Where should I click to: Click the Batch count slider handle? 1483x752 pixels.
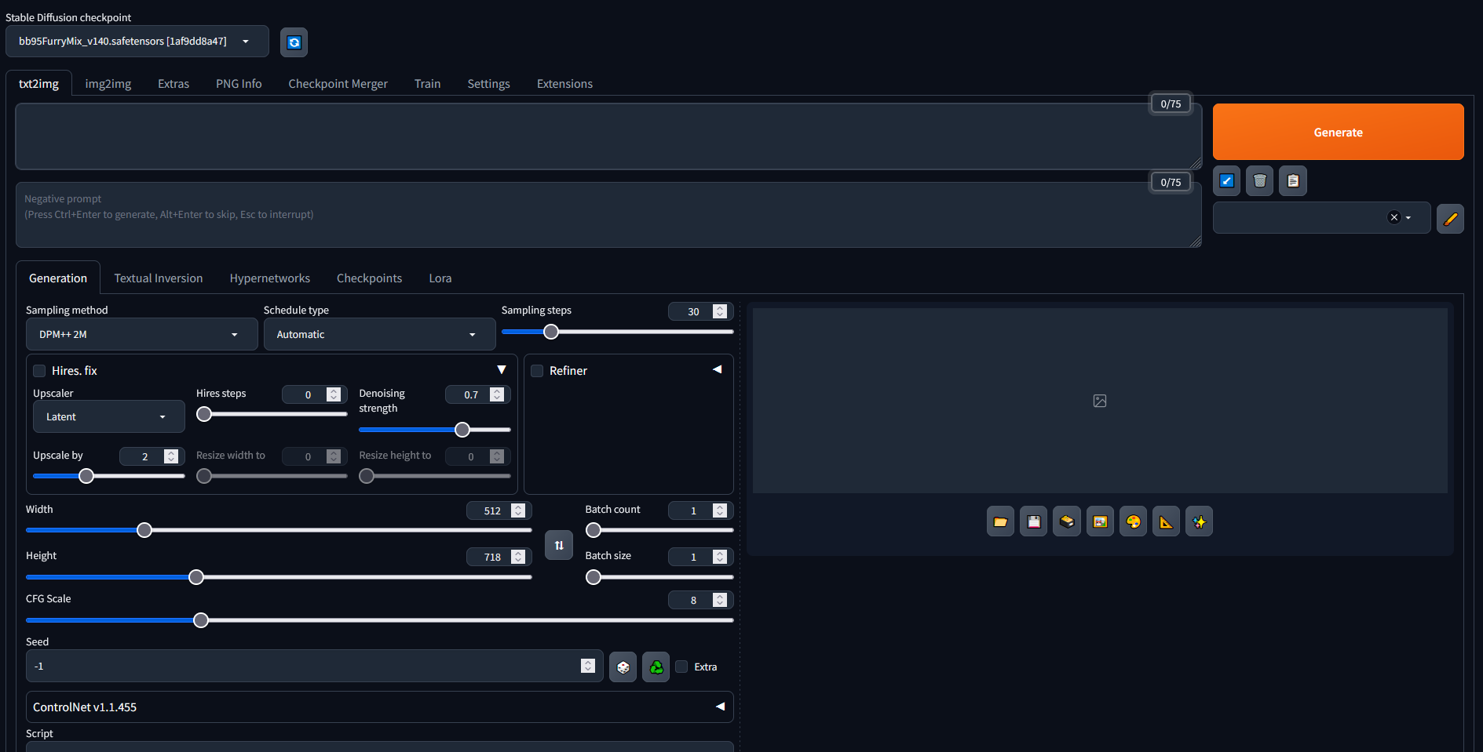click(594, 530)
